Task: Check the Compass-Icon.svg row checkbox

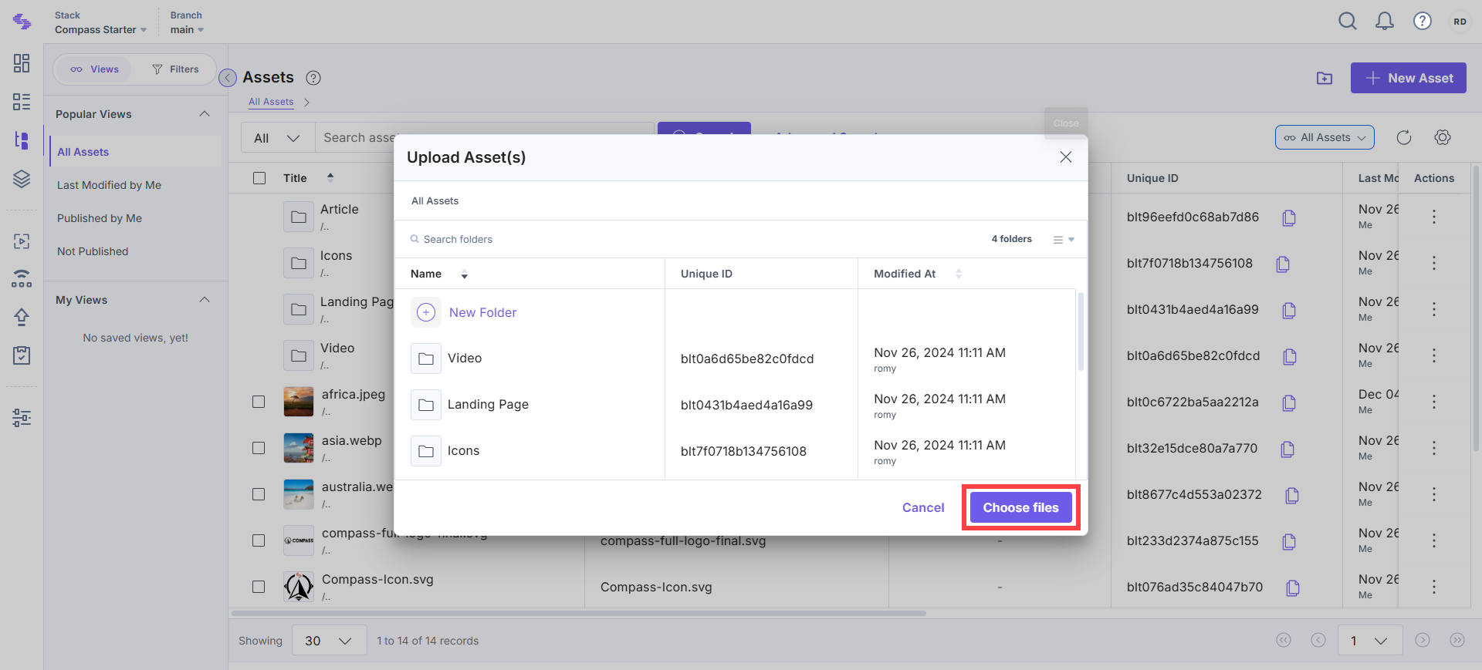Action: tap(259, 587)
